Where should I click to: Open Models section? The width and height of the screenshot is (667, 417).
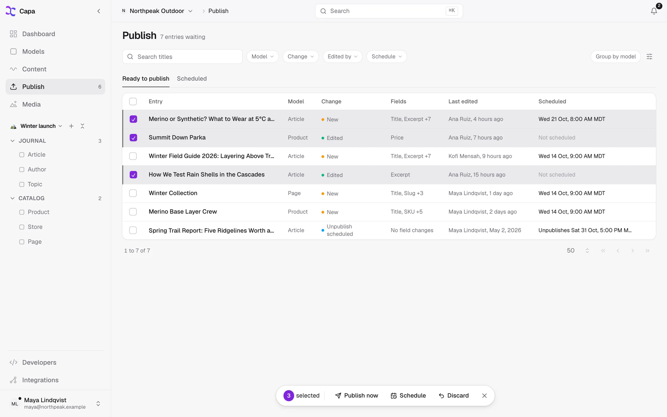pos(55,52)
